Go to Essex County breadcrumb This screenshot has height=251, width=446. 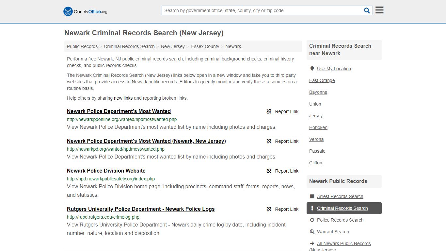[x=205, y=46]
